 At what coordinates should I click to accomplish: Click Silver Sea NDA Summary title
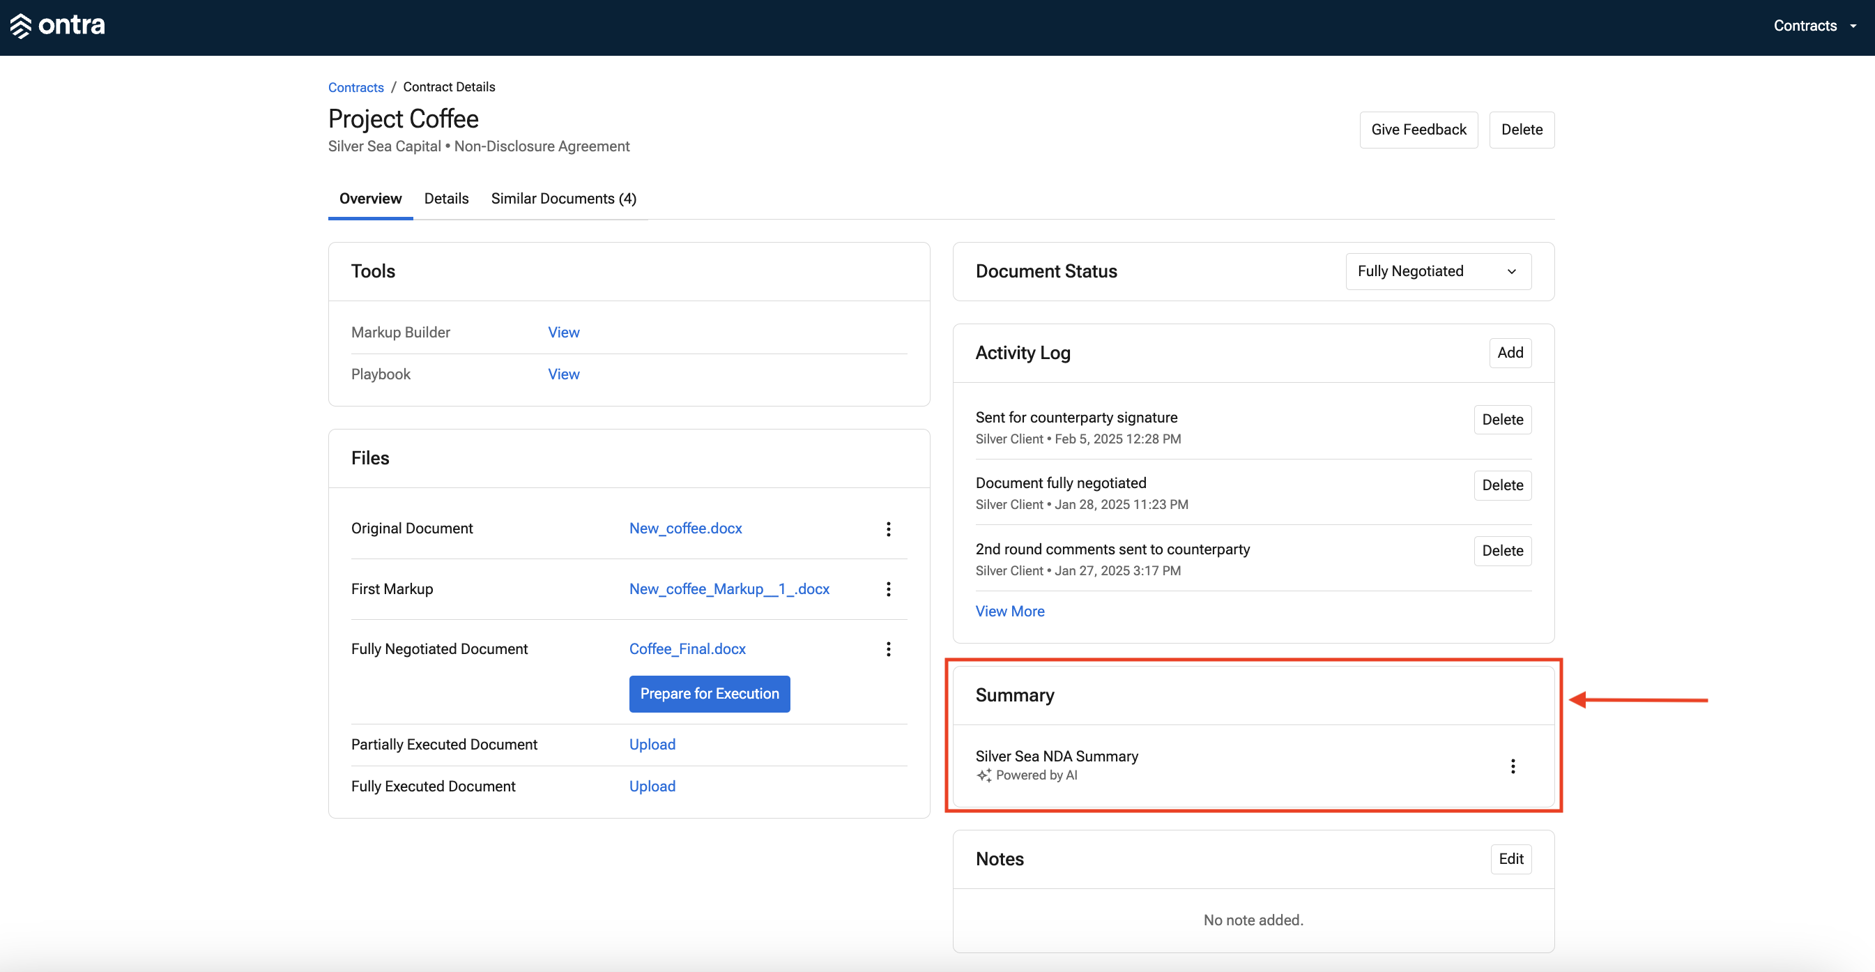tap(1056, 756)
